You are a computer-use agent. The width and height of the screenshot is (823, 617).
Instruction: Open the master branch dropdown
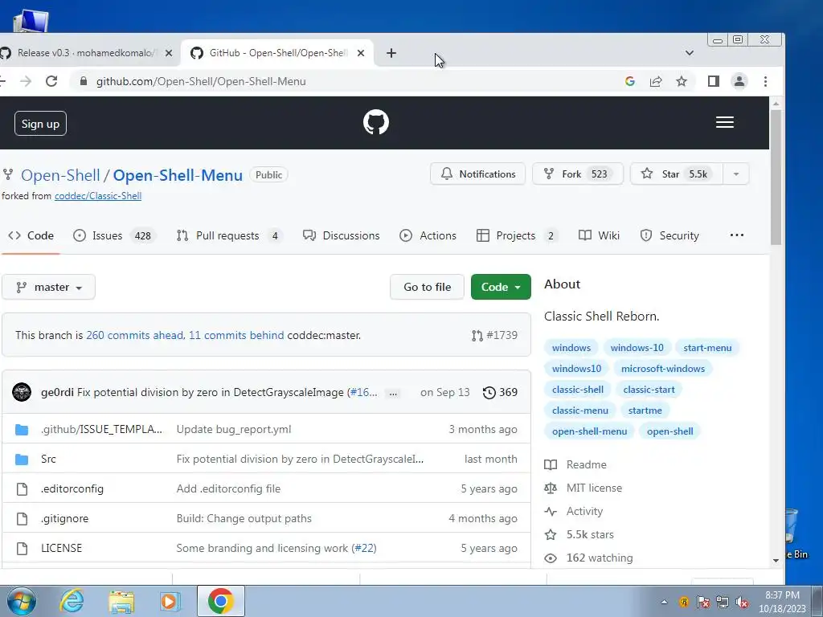point(48,287)
